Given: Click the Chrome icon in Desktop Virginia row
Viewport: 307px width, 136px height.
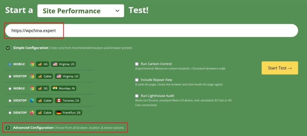Looking at the screenshot, I should (x=32, y=76).
